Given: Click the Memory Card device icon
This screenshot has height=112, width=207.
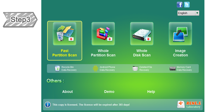Looking at the screenshot, I should pos(173,68).
